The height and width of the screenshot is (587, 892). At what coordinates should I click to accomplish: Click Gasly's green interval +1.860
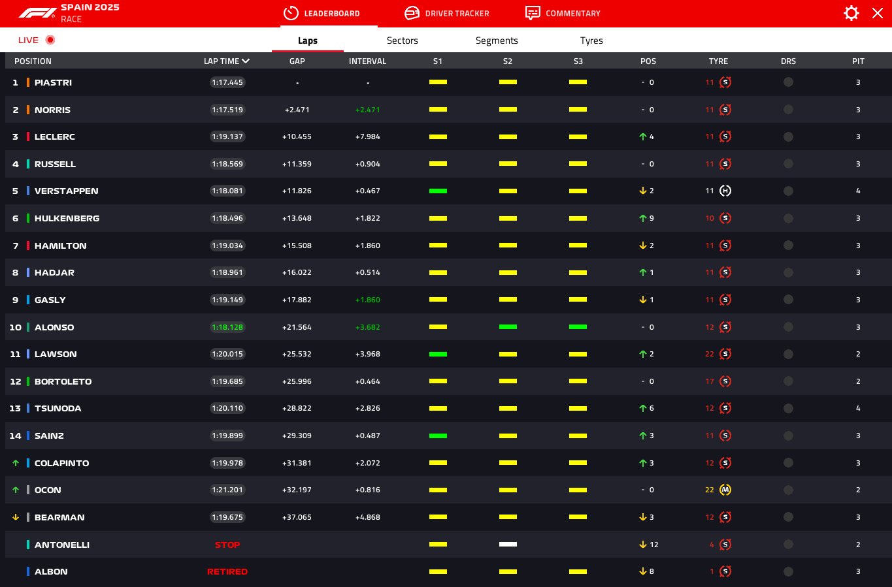[x=368, y=300]
